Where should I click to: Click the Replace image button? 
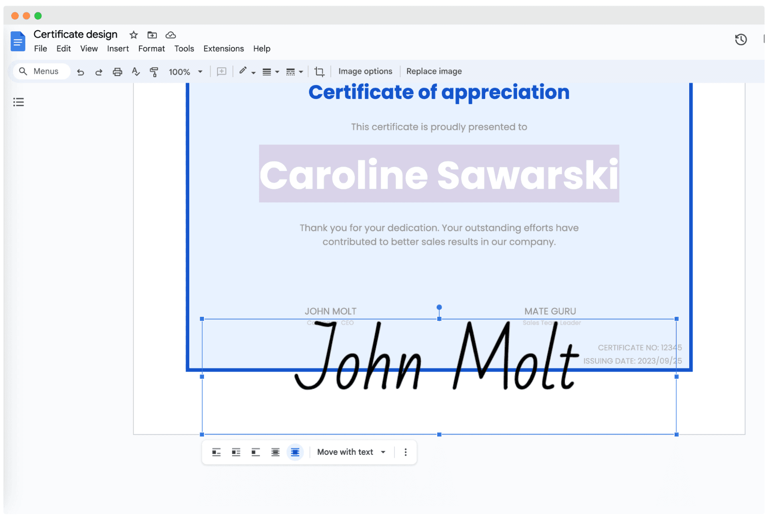tap(434, 71)
